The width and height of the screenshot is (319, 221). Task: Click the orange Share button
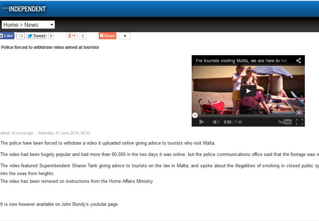point(108,36)
